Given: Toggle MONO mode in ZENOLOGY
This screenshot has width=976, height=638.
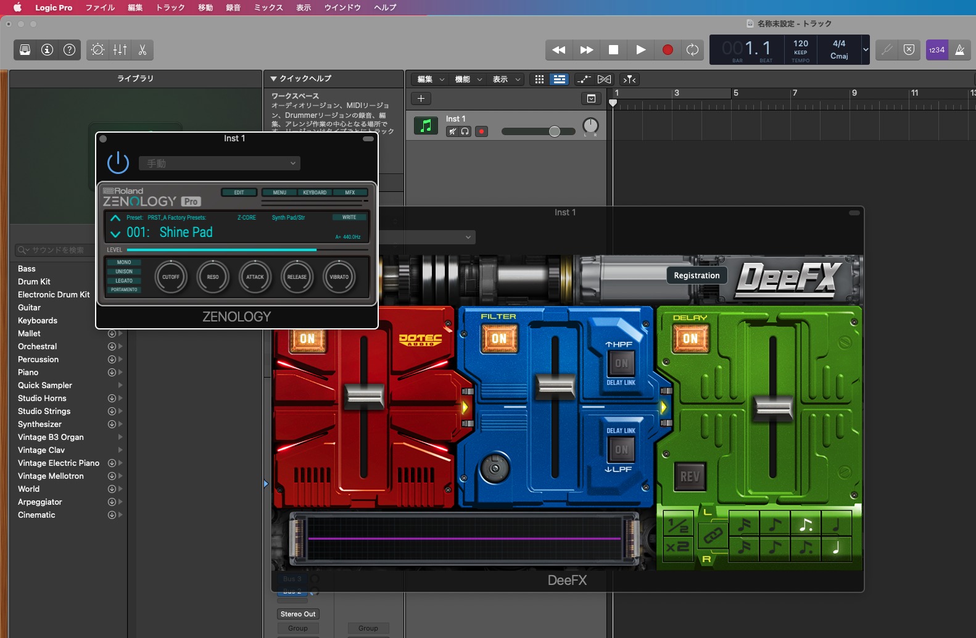Looking at the screenshot, I should click(124, 262).
